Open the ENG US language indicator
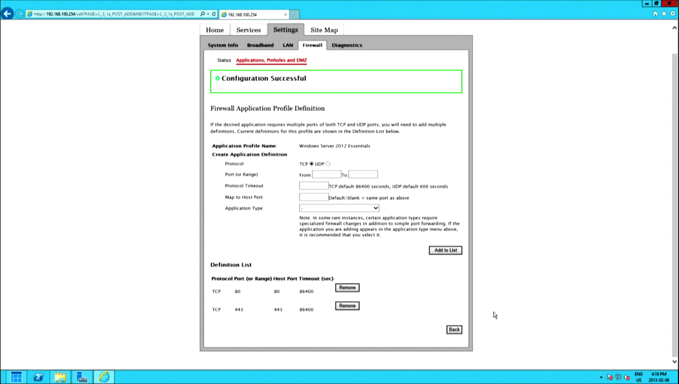This screenshot has height=384, width=679. (x=638, y=377)
